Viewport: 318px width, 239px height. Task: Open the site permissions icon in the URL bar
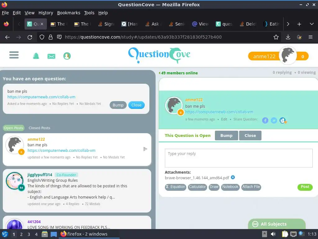(x=59, y=37)
